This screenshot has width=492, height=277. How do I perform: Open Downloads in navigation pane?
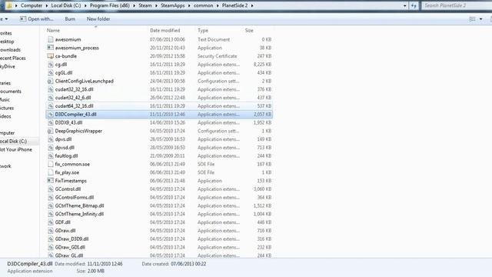point(10,50)
